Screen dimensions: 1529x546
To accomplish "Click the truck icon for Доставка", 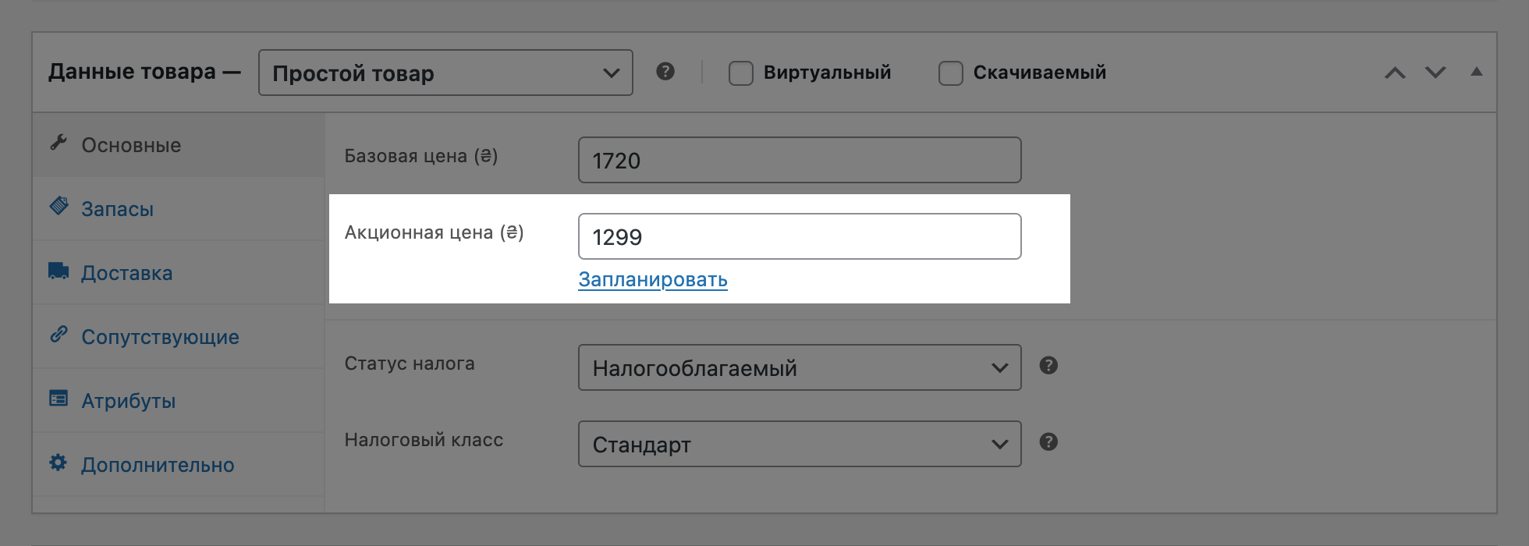I will 59,271.
